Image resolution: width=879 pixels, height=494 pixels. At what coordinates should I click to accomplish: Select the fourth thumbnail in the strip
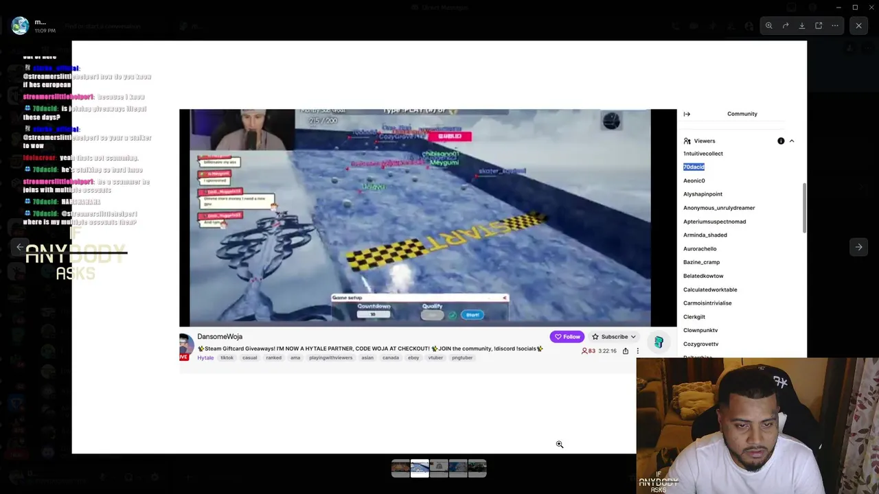tap(458, 469)
